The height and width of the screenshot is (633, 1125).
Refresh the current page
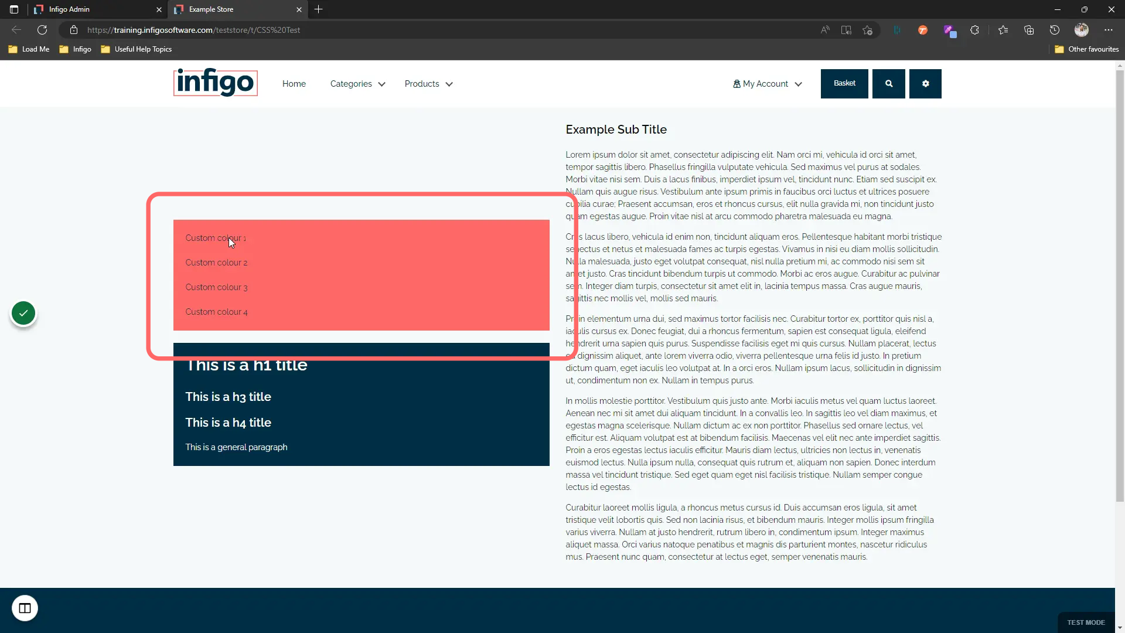coord(42,30)
